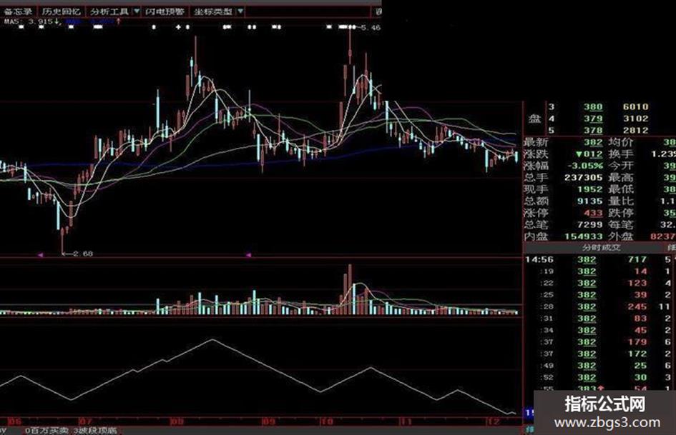Select the :28 tick row with volume 245
Screen dimensions: 676x435
[x=599, y=306]
